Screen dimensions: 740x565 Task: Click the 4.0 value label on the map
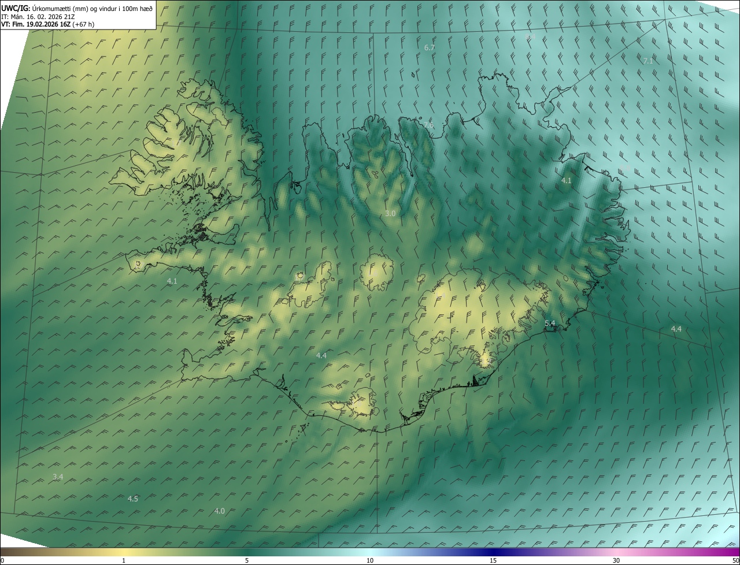click(220, 511)
